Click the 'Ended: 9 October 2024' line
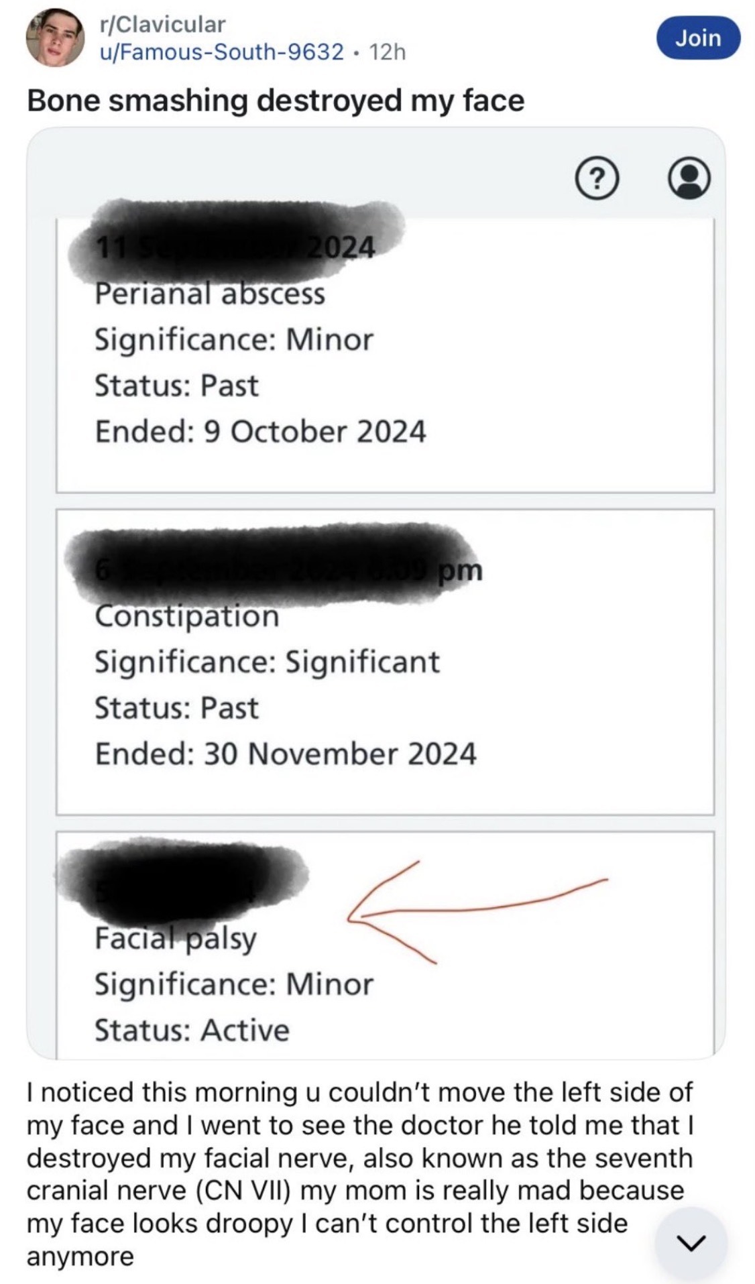 (x=260, y=431)
